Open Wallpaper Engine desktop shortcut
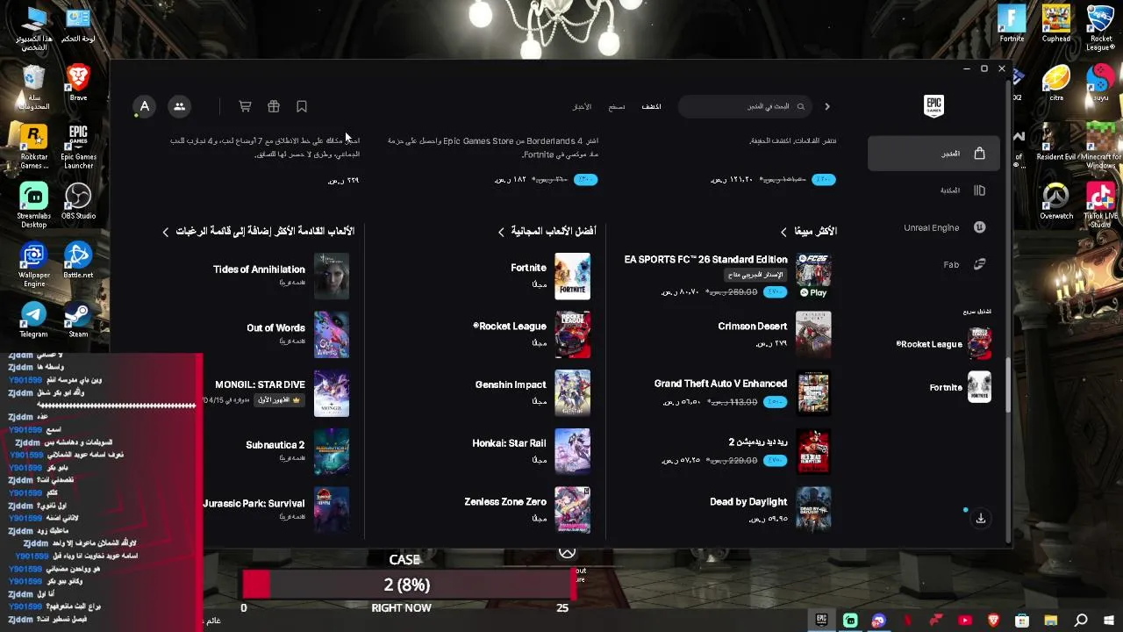Screen dimensions: 1123x632 pyautogui.click(x=33, y=264)
